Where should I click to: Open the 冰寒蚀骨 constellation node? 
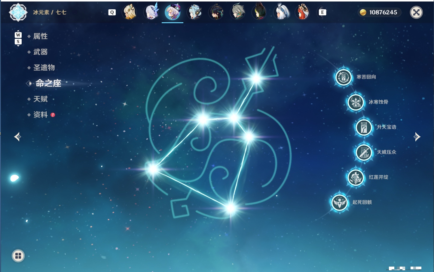(x=356, y=102)
